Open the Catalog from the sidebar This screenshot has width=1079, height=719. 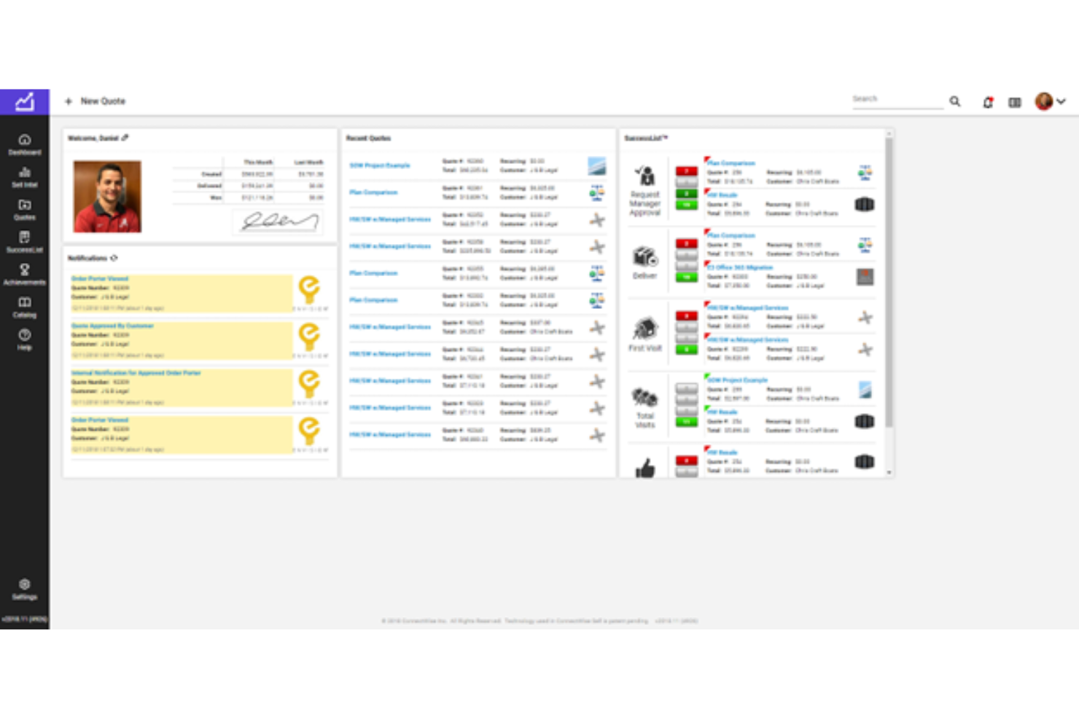pos(25,307)
